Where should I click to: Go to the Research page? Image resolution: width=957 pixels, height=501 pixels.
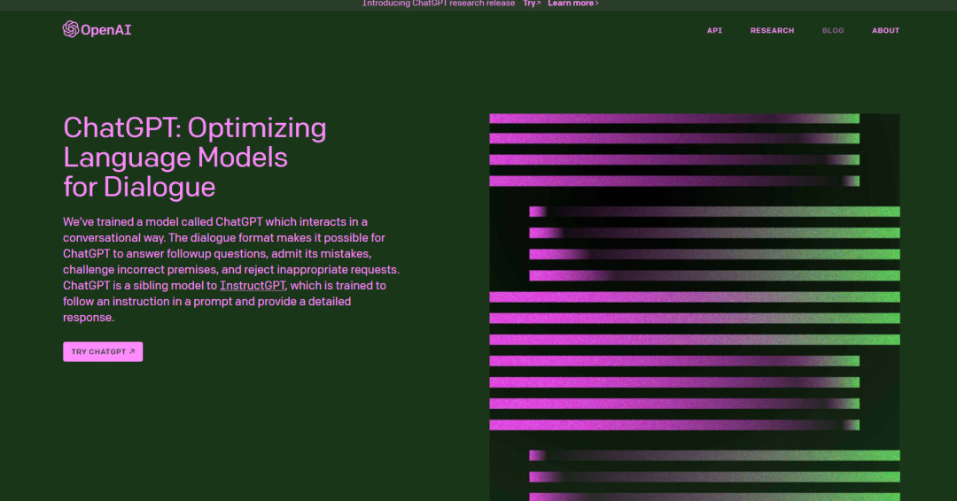[x=772, y=30]
